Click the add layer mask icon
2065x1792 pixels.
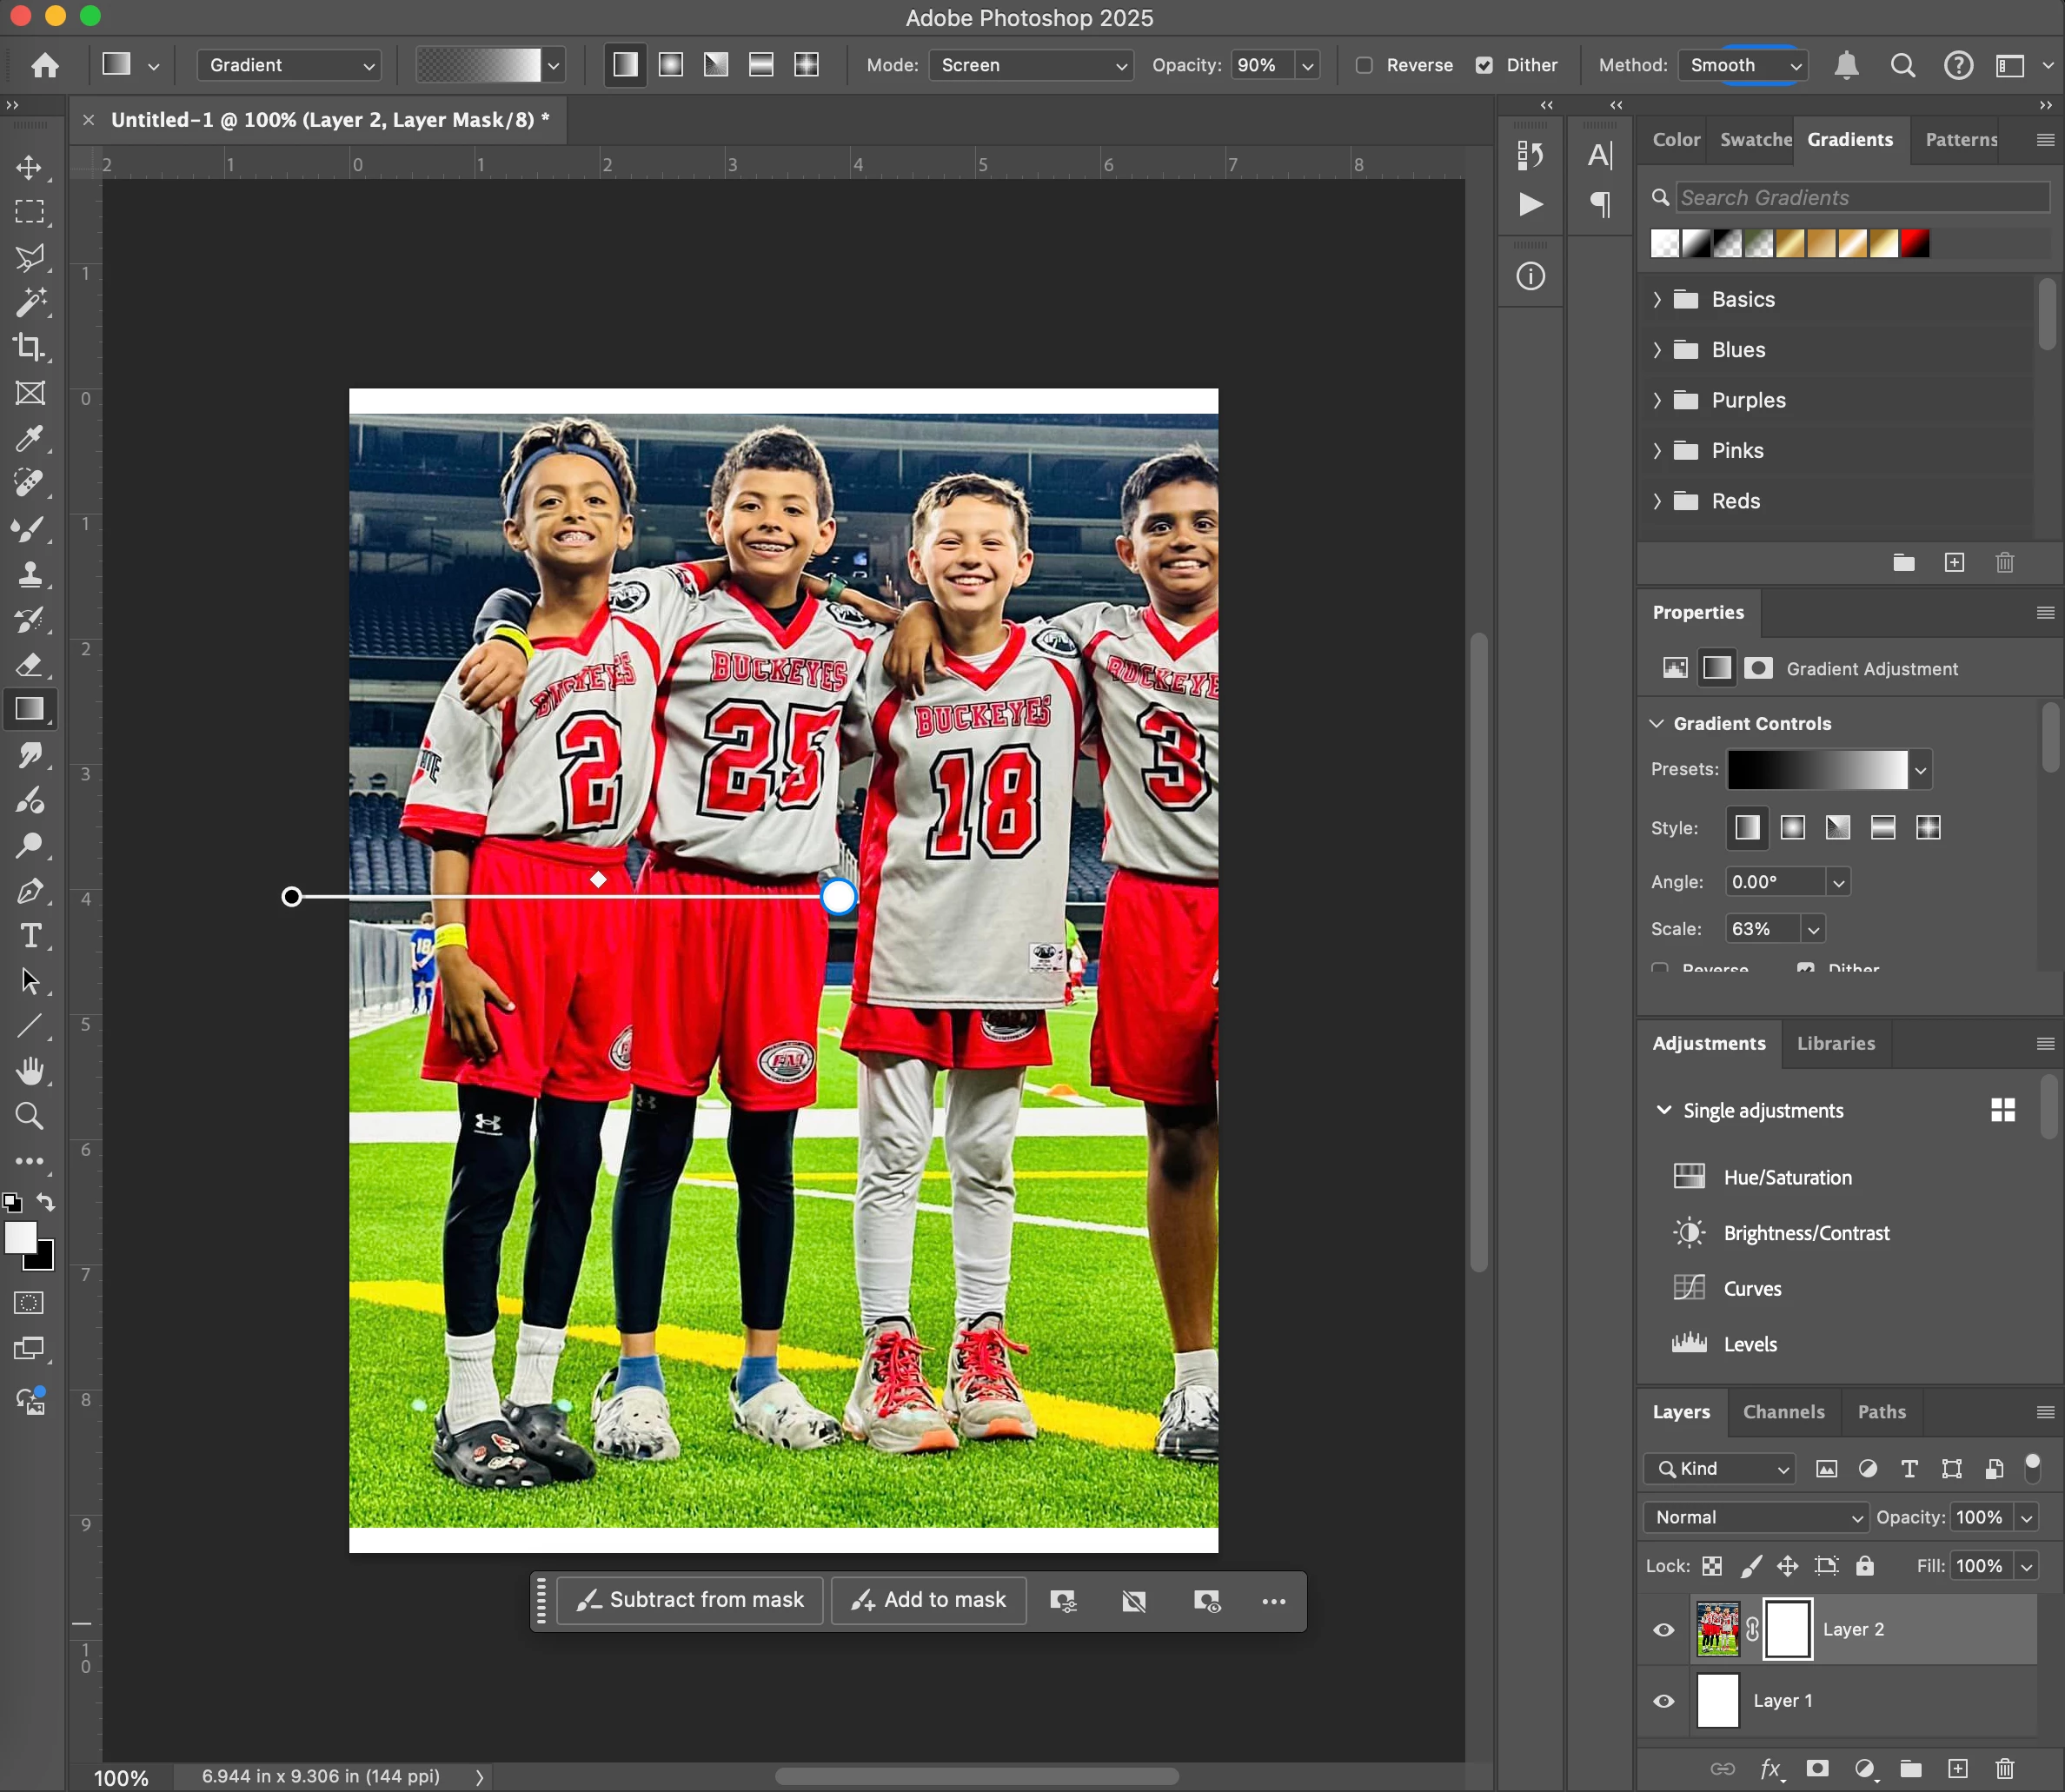[1817, 1768]
